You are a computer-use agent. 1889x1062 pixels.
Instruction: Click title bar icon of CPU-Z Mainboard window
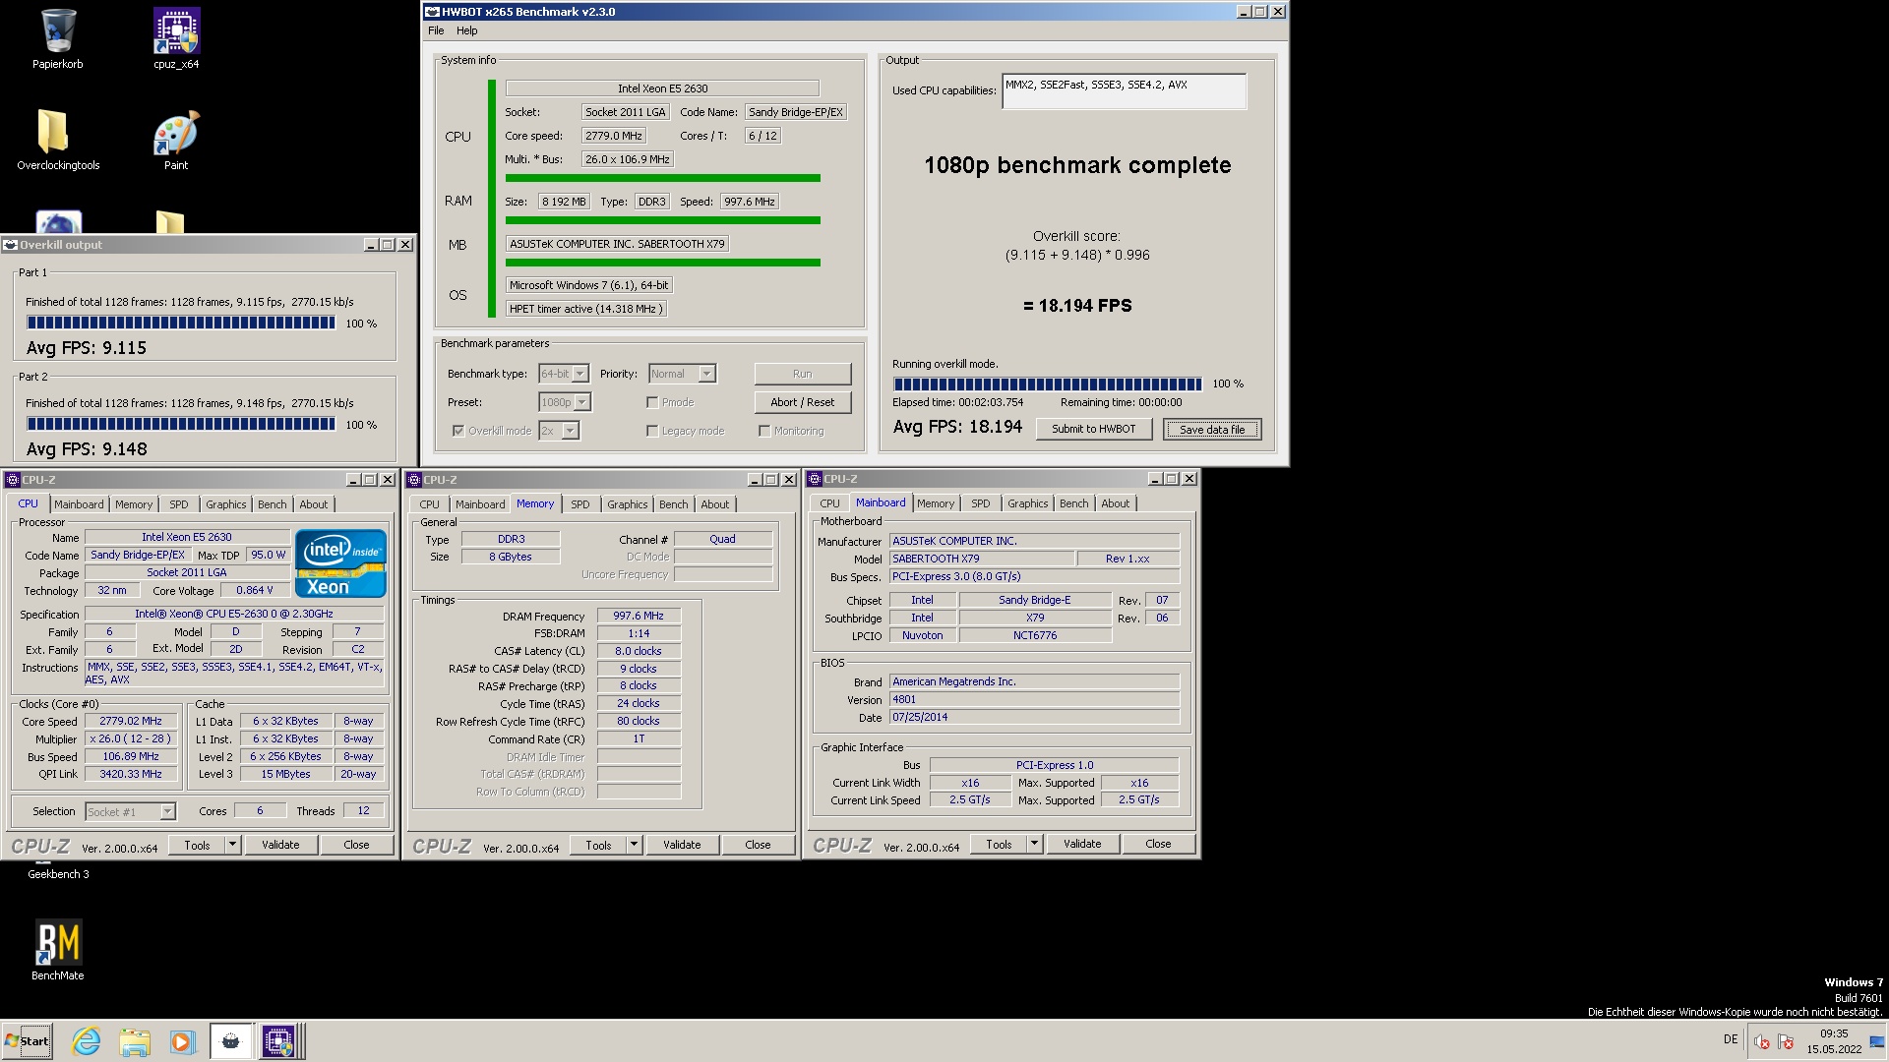tap(815, 479)
